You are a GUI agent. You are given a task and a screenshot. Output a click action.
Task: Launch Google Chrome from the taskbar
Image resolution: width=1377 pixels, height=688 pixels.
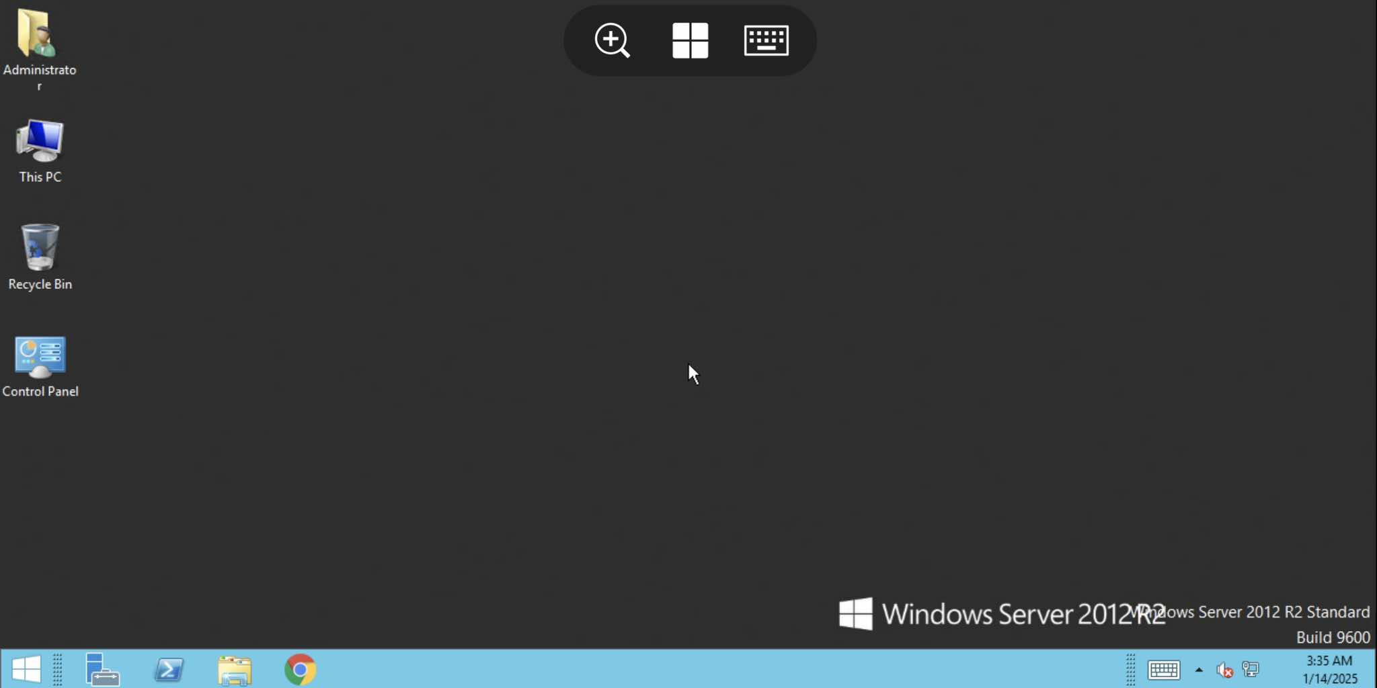(x=300, y=669)
